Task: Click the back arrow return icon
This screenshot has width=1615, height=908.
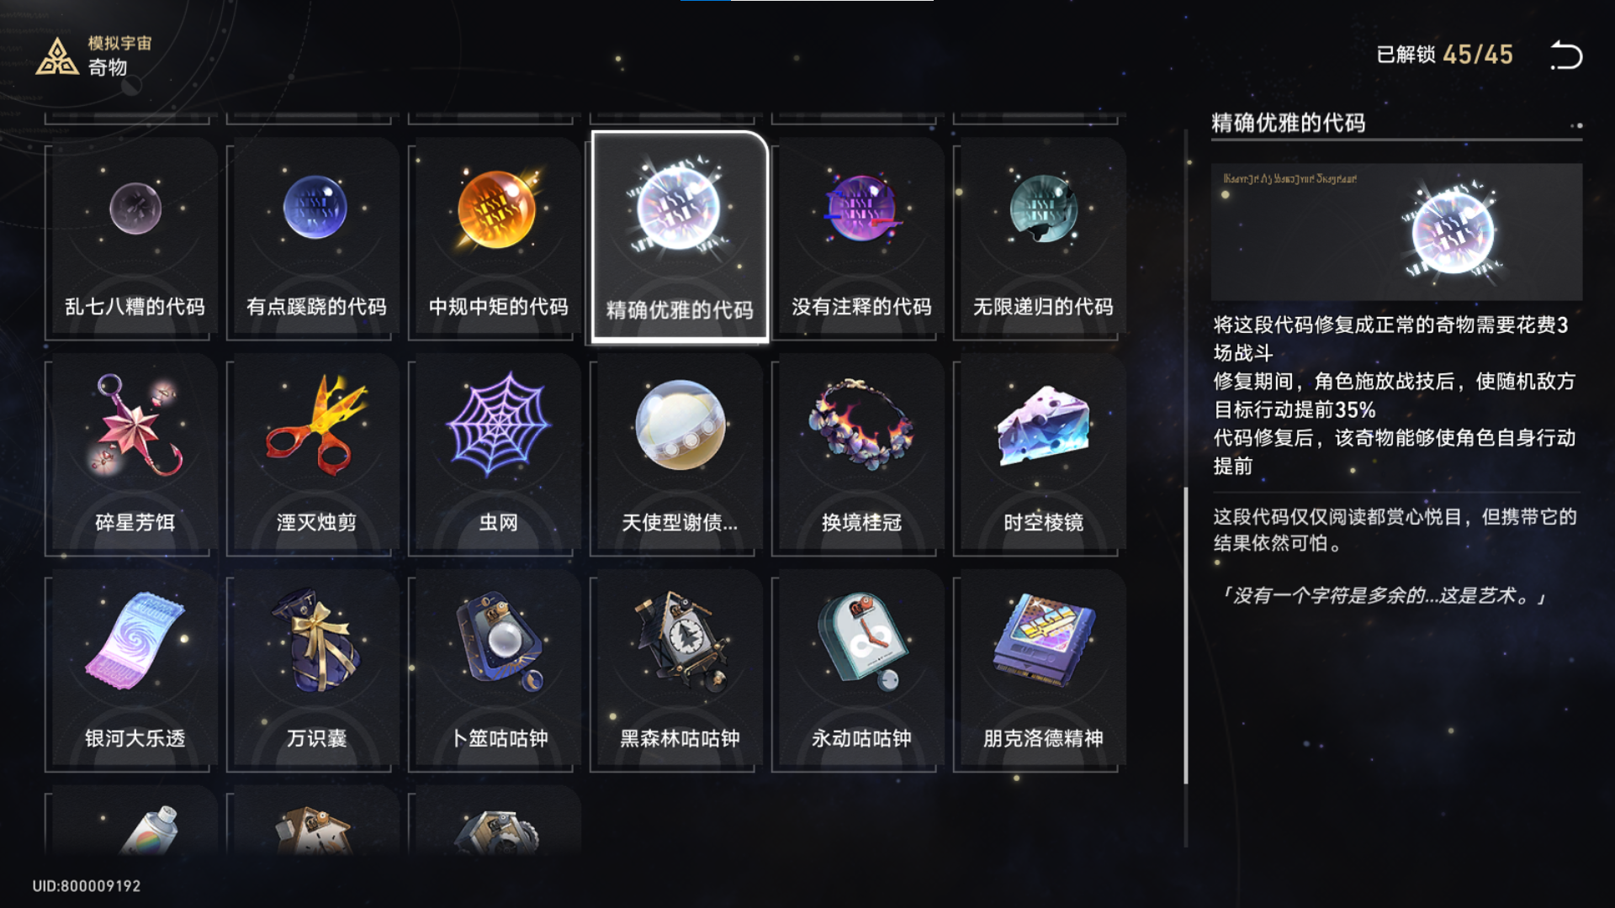Action: tap(1566, 55)
